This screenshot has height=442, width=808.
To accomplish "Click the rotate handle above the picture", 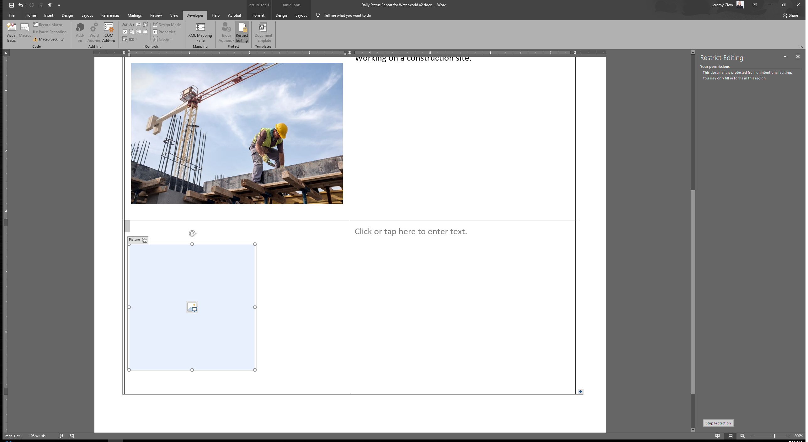I will [x=192, y=233].
